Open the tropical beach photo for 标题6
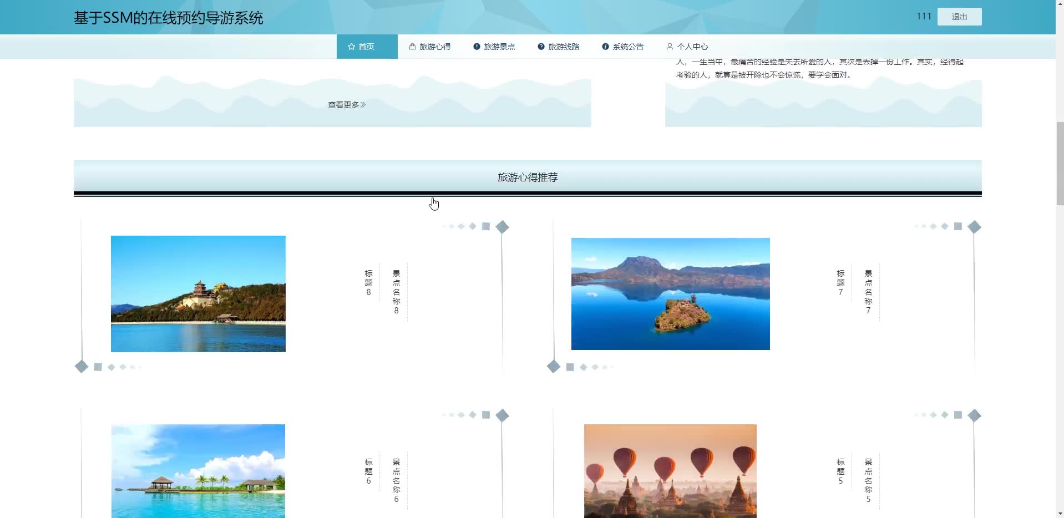The image size is (1064, 518). pyautogui.click(x=198, y=471)
